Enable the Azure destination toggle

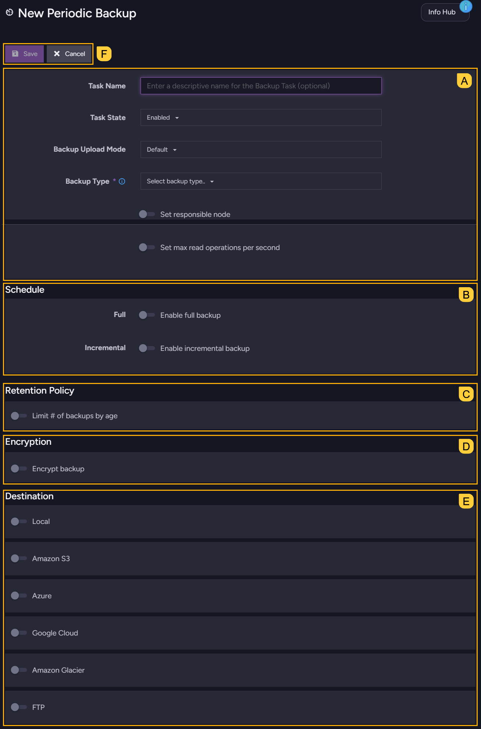coord(18,596)
